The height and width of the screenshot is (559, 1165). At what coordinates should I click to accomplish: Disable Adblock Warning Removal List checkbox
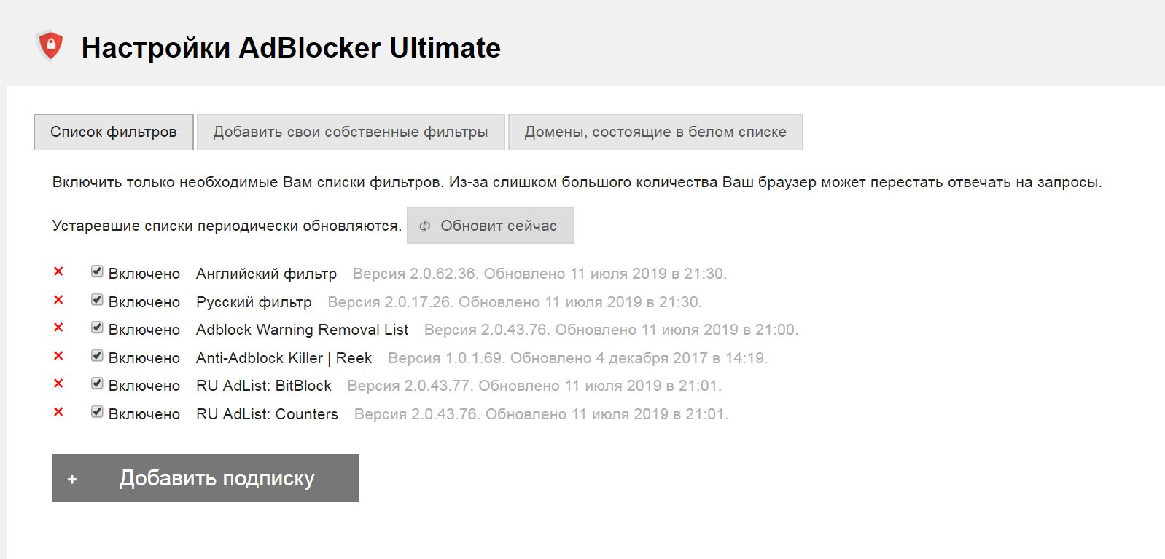coord(97,328)
